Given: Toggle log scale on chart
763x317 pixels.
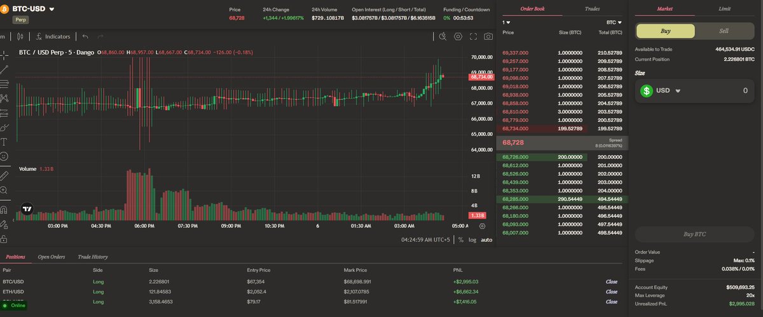Looking at the screenshot, I should point(472,240).
